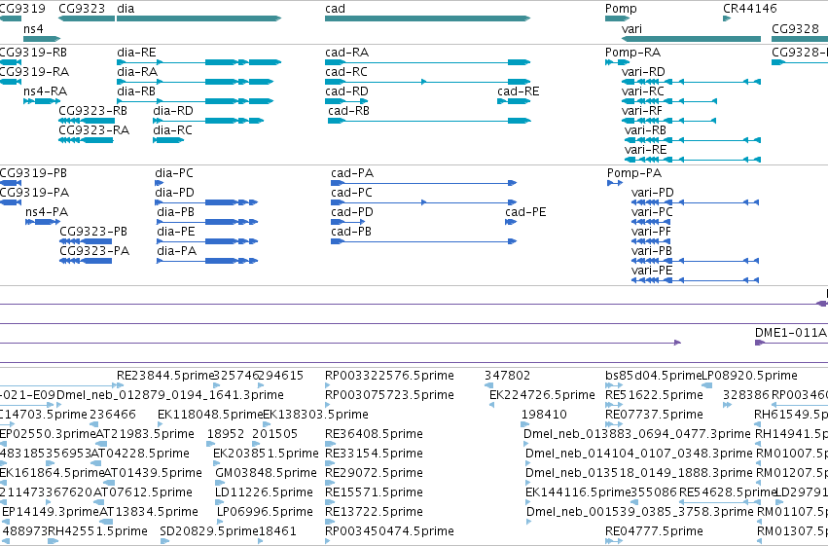Open EST label RP003322576.5prime
Screen dimensions: 828x546
389,376
